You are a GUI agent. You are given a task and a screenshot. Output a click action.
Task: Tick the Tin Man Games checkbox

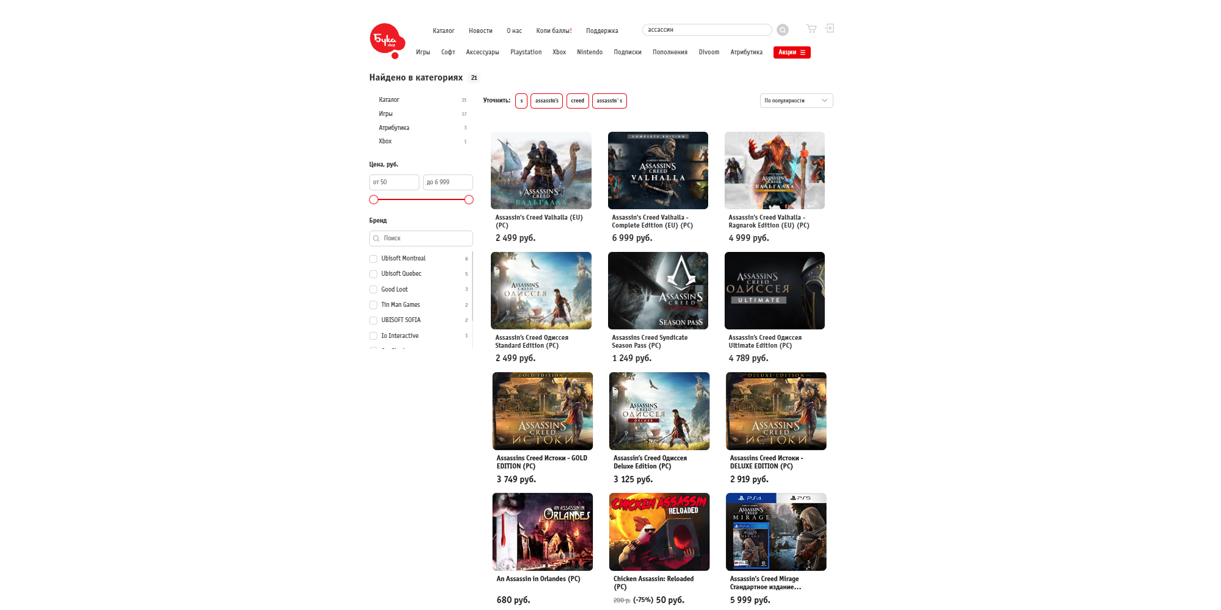pos(373,305)
